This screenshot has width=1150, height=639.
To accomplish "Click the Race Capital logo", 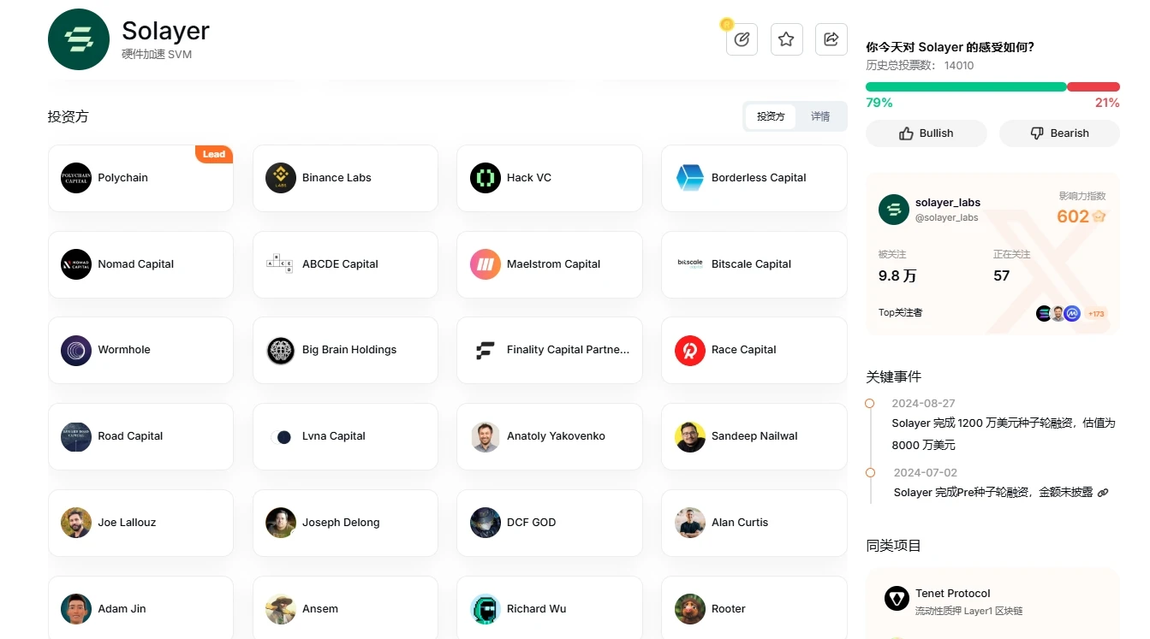I will (x=690, y=350).
